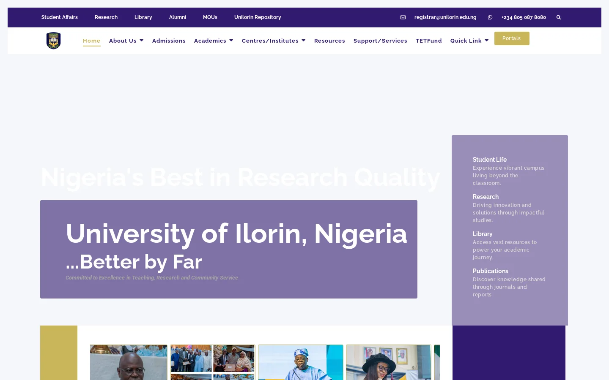Open the Student Affairs link
609x380 pixels.
pyautogui.click(x=60, y=17)
